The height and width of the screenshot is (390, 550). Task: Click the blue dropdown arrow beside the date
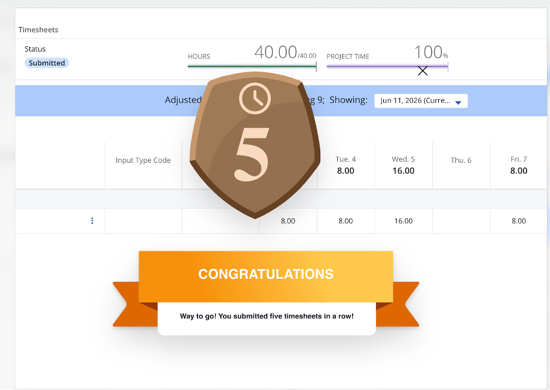point(458,102)
